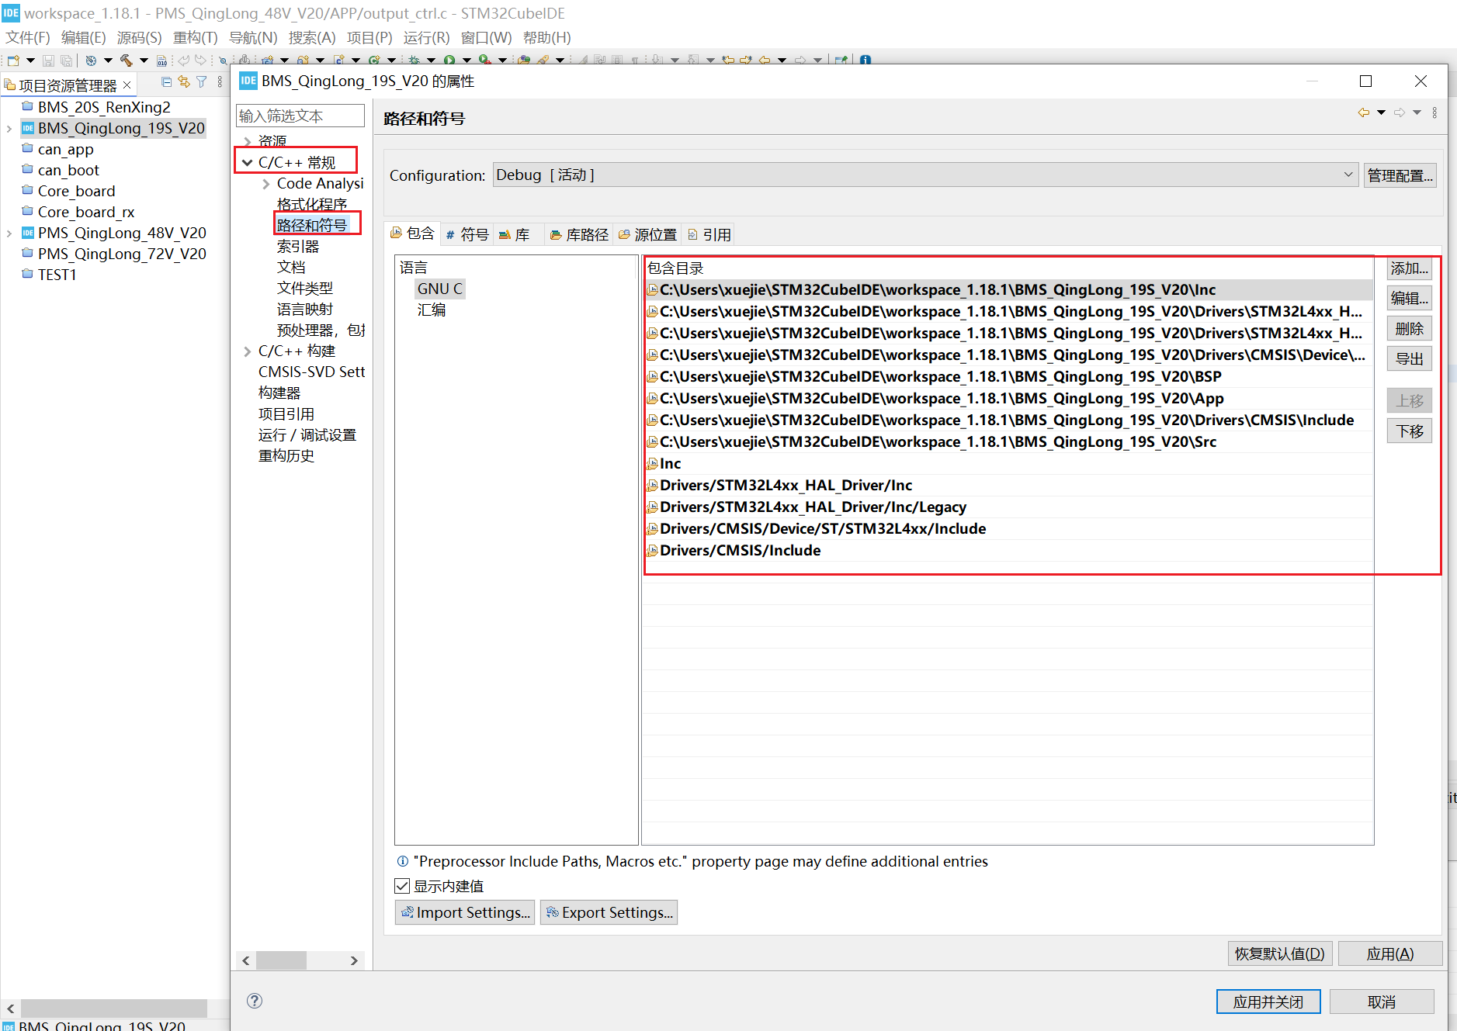Switch to the 符号 tab
Image resolution: width=1457 pixels, height=1031 pixels.
tap(467, 234)
